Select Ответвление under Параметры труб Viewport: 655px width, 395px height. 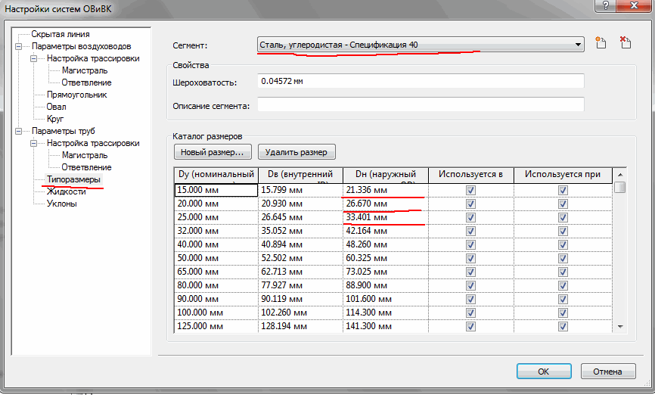(86, 168)
